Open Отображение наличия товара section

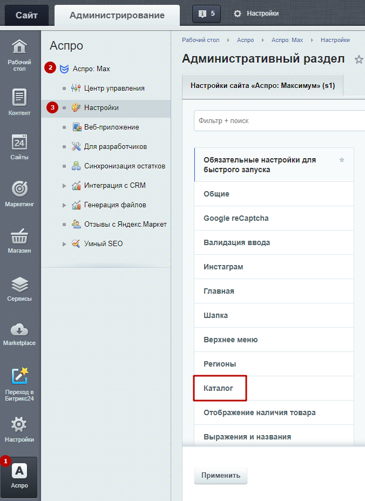point(274,412)
